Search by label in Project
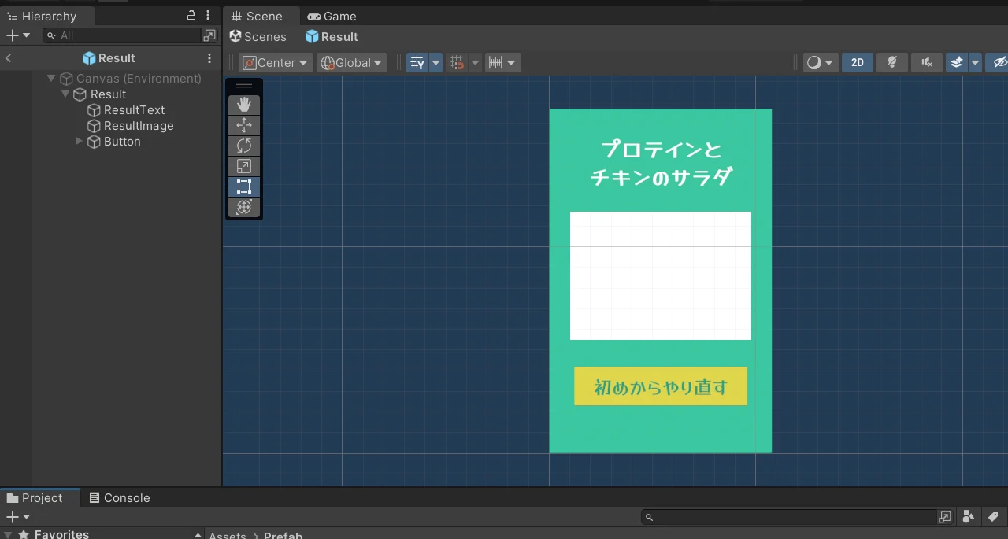 pos(993,517)
